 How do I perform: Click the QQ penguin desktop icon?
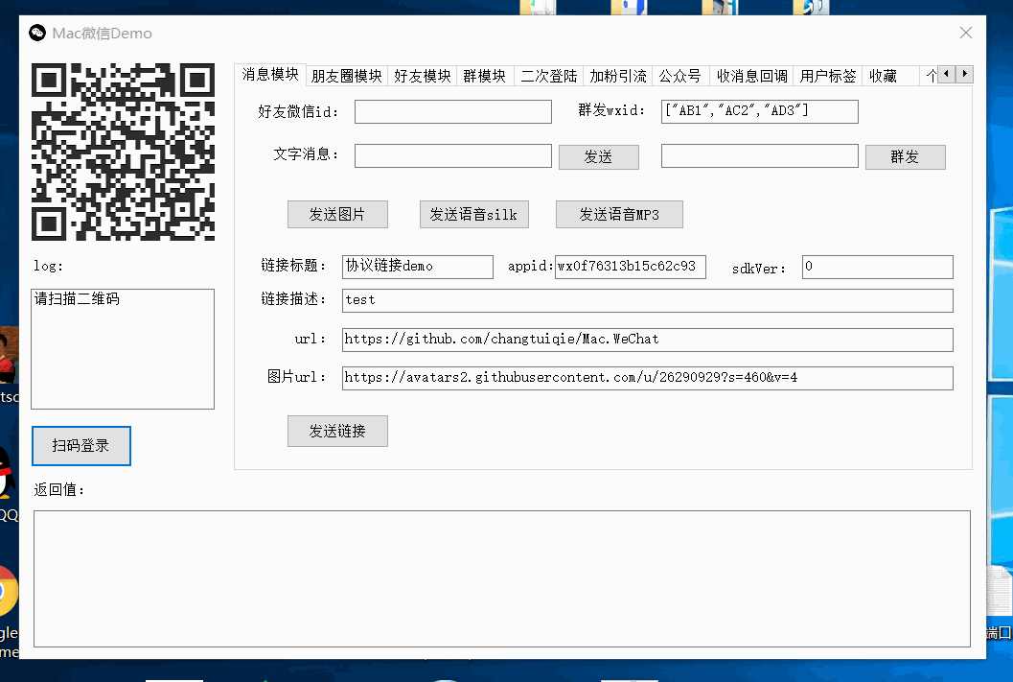7,475
